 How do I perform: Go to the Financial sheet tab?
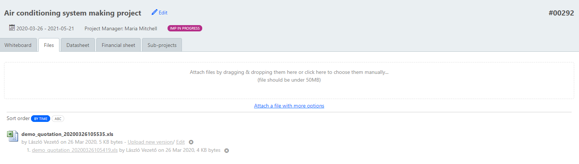[x=118, y=45]
